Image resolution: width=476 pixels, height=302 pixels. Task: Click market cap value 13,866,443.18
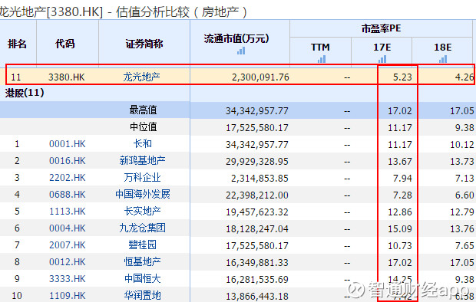pos(257,296)
